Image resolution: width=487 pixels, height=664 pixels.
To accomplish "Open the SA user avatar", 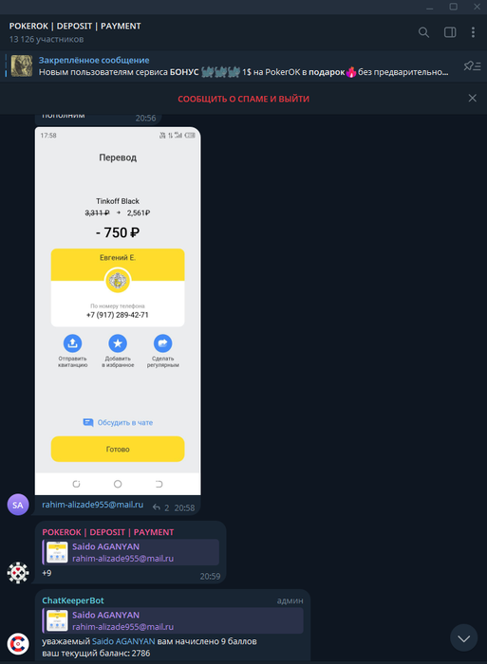I will click(x=18, y=505).
